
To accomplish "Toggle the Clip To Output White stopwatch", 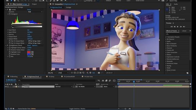I will point(9,43).
